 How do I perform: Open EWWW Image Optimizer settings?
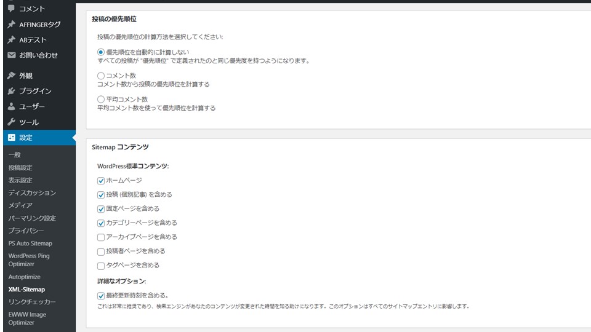(27, 318)
